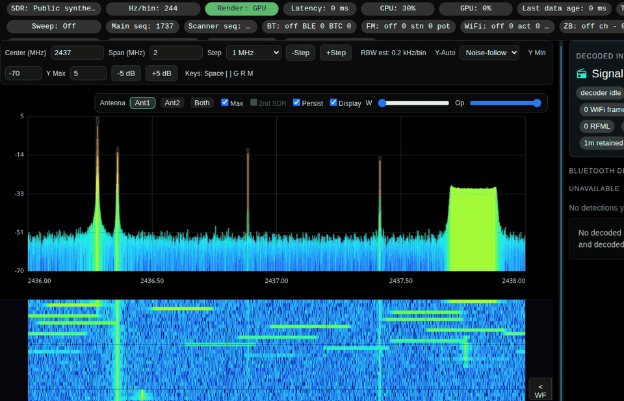Click the Y Max input showing 5
Viewport: 624px width, 401px height.
(x=88, y=73)
